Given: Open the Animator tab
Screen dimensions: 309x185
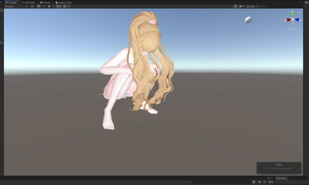Looking at the screenshot, I should coord(28,2).
